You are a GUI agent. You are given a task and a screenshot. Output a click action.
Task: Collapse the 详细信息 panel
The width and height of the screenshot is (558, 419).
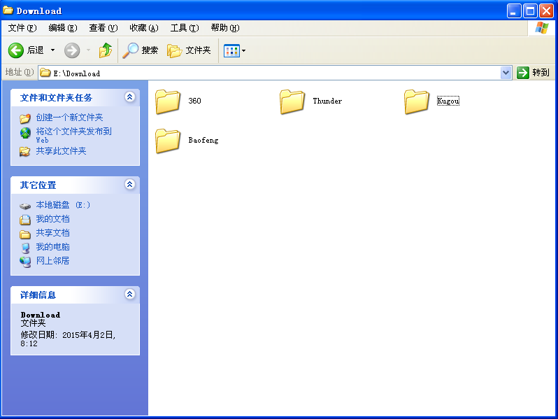click(129, 294)
